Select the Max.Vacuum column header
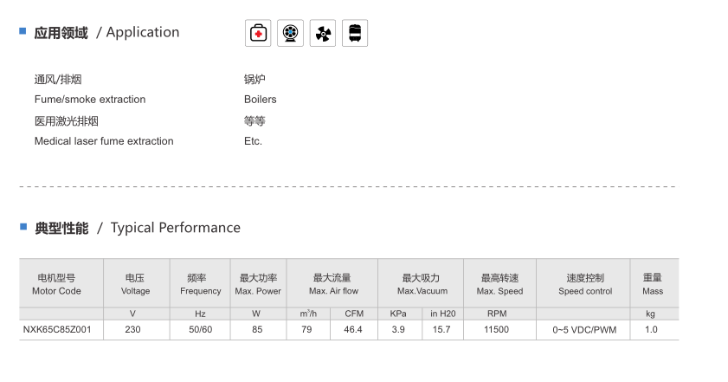Screen dimensions: 728x382 pyautogui.click(x=422, y=284)
